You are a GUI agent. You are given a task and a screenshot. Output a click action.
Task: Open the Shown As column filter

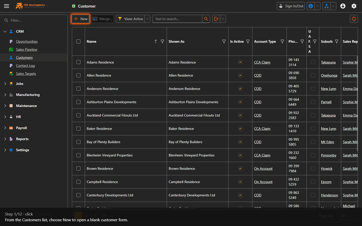(224, 41)
